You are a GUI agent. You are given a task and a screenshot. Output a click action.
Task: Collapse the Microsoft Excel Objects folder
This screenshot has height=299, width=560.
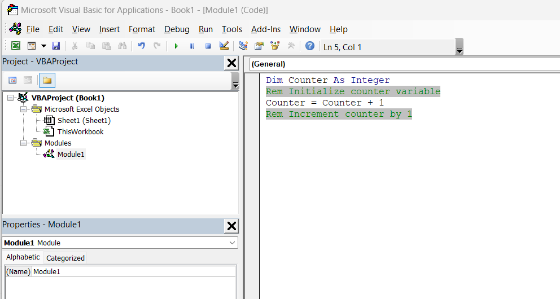[24, 109]
